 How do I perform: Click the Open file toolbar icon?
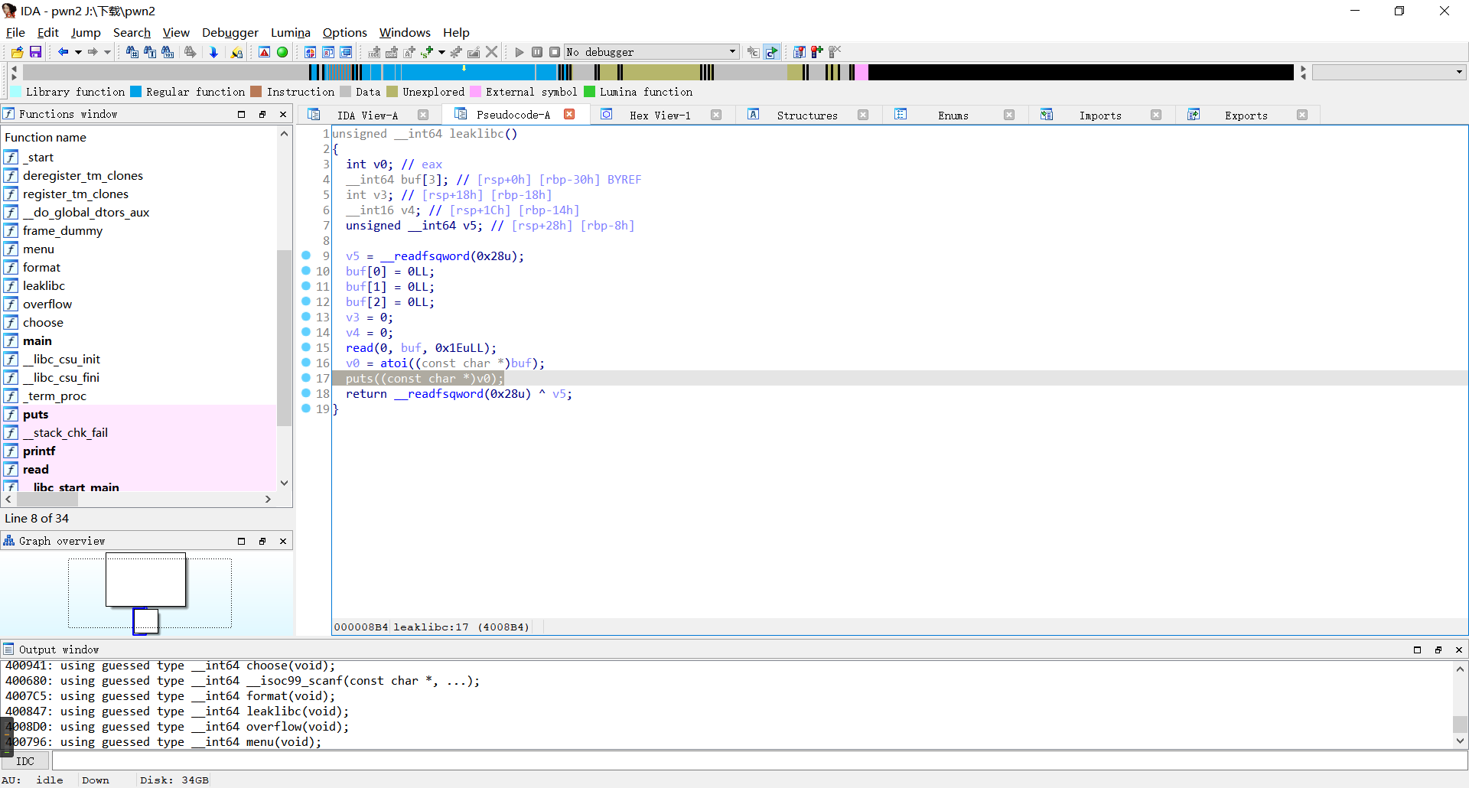tap(17, 52)
